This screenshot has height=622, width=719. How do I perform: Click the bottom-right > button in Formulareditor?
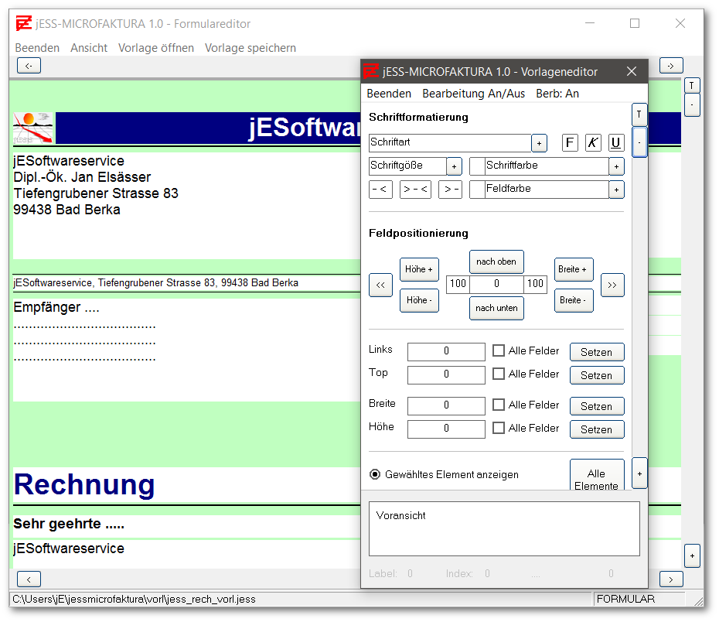tap(671, 579)
